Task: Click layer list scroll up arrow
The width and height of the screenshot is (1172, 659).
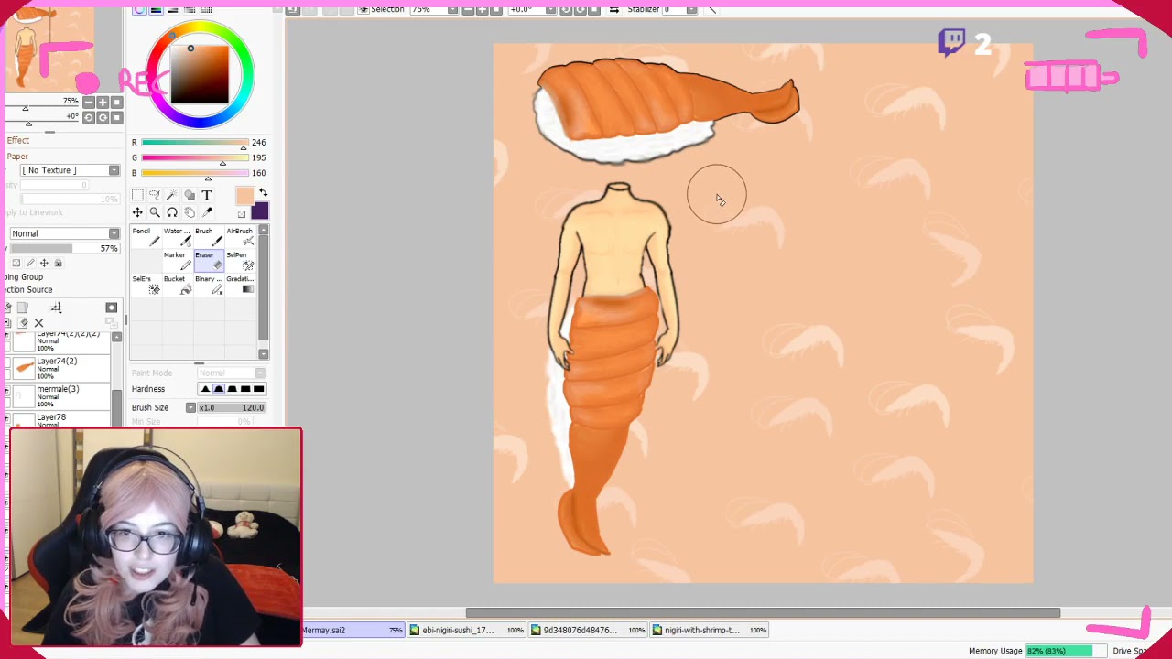Action: (x=116, y=338)
